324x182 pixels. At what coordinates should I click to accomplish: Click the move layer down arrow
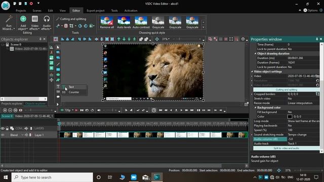pos(124,39)
